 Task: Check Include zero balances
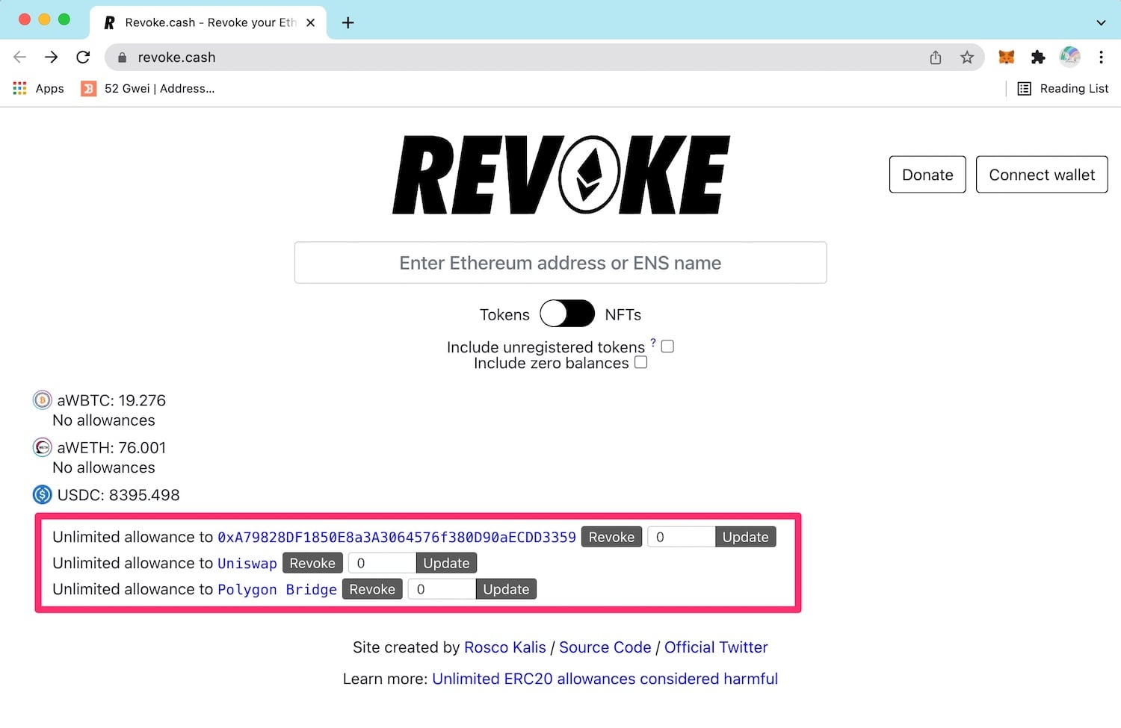pos(640,362)
